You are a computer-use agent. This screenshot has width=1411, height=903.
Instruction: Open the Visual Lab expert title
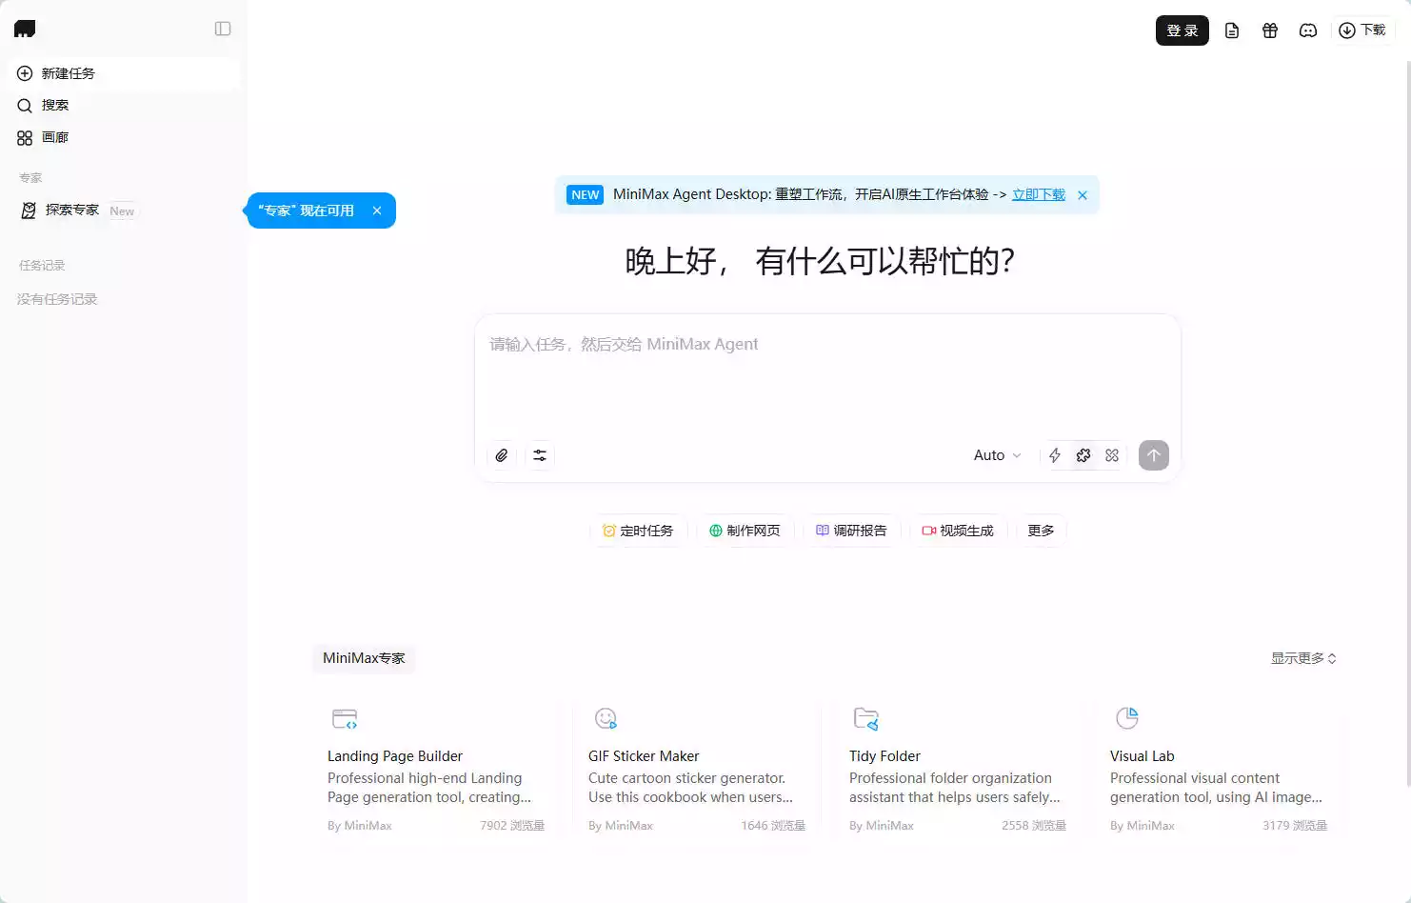click(1143, 756)
